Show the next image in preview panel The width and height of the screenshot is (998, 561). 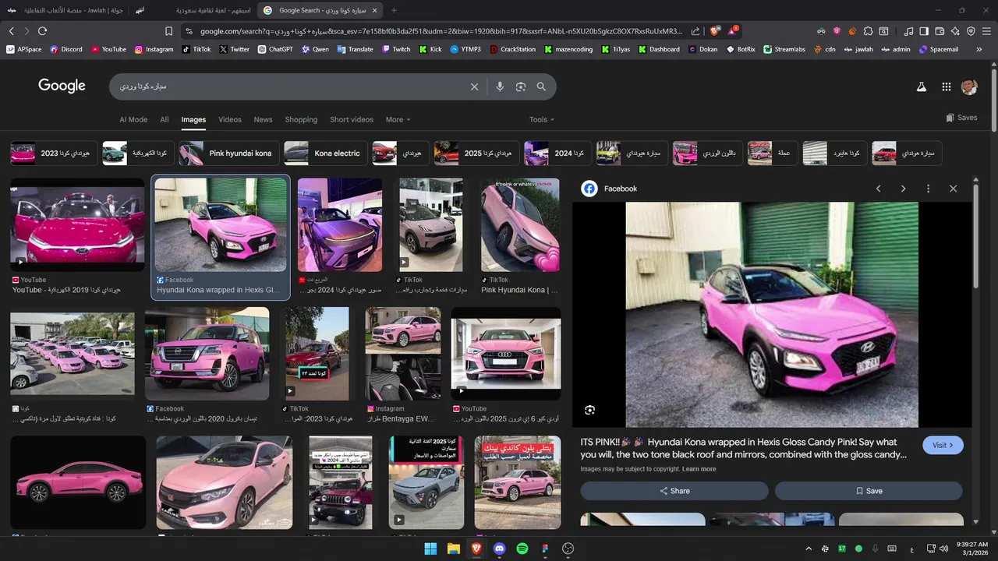[903, 189]
